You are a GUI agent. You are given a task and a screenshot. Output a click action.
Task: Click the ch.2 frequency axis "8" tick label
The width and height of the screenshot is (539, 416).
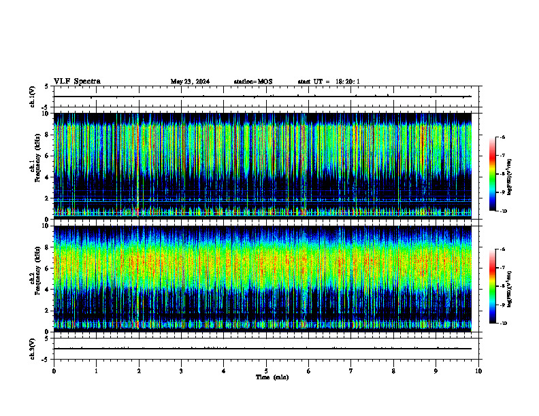click(x=48, y=247)
